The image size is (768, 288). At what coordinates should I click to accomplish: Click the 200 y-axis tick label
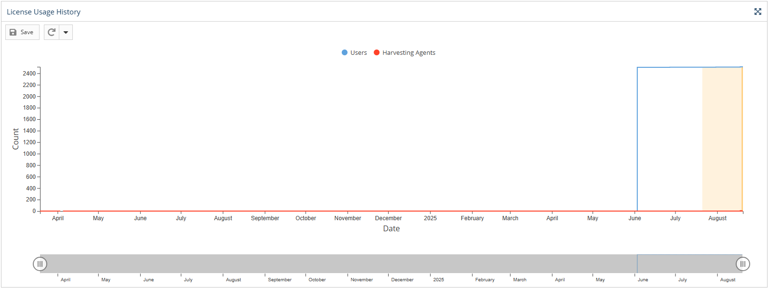(x=31, y=200)
